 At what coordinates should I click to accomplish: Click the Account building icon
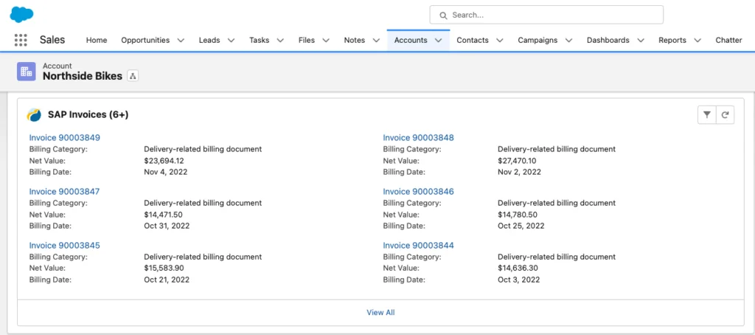point(27,72)
